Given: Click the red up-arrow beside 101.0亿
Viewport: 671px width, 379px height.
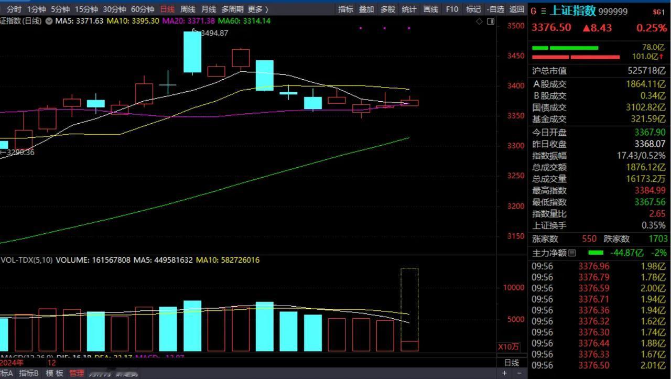Looking at the screenshot, I should pos(663,57).
